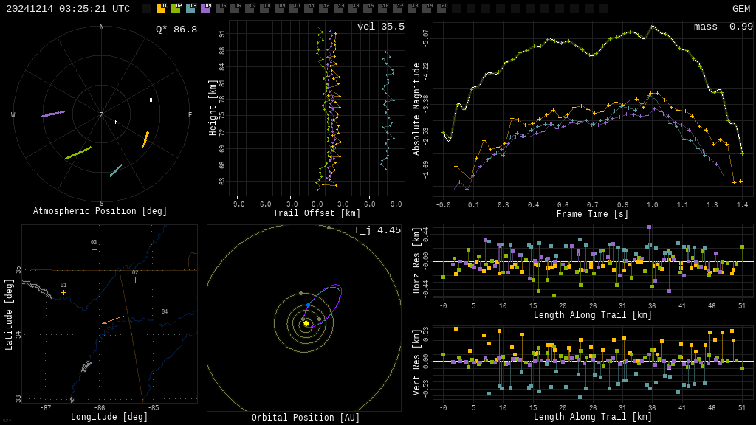
Task: Click the inactive gray station 05 square
Action: 220,9
